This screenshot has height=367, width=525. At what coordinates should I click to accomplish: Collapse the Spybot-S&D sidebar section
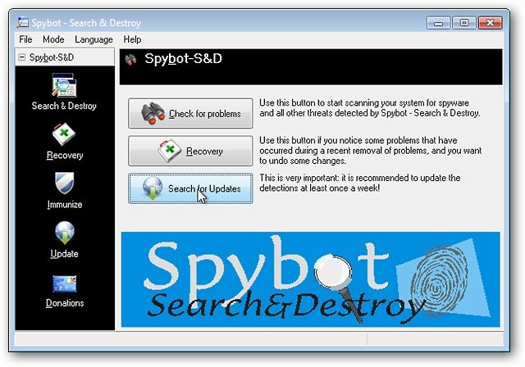[22, 57]
